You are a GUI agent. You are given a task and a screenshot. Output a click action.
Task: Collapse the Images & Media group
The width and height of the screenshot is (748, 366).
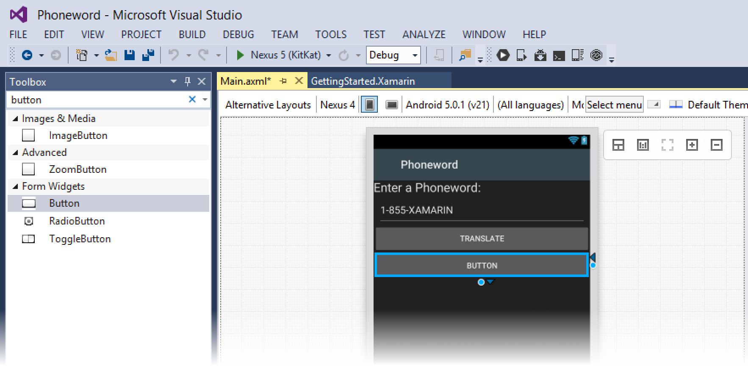coord(16,119)
